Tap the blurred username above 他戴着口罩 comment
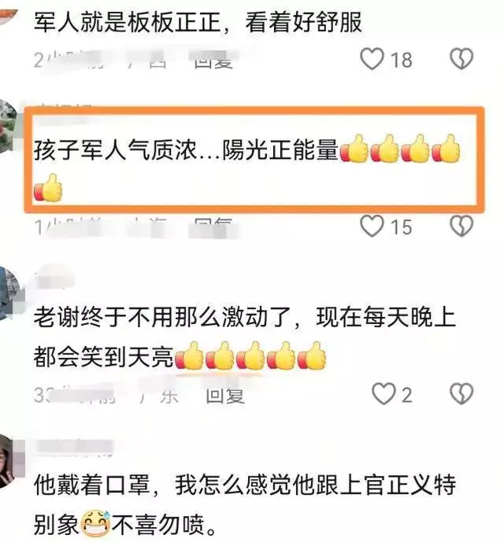This screenshot has height=542, width=504. [75, 448]
